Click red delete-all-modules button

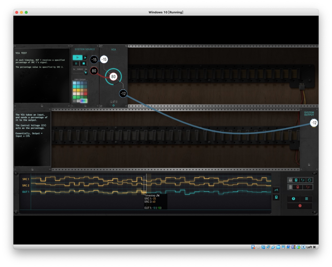coord(298,187)
